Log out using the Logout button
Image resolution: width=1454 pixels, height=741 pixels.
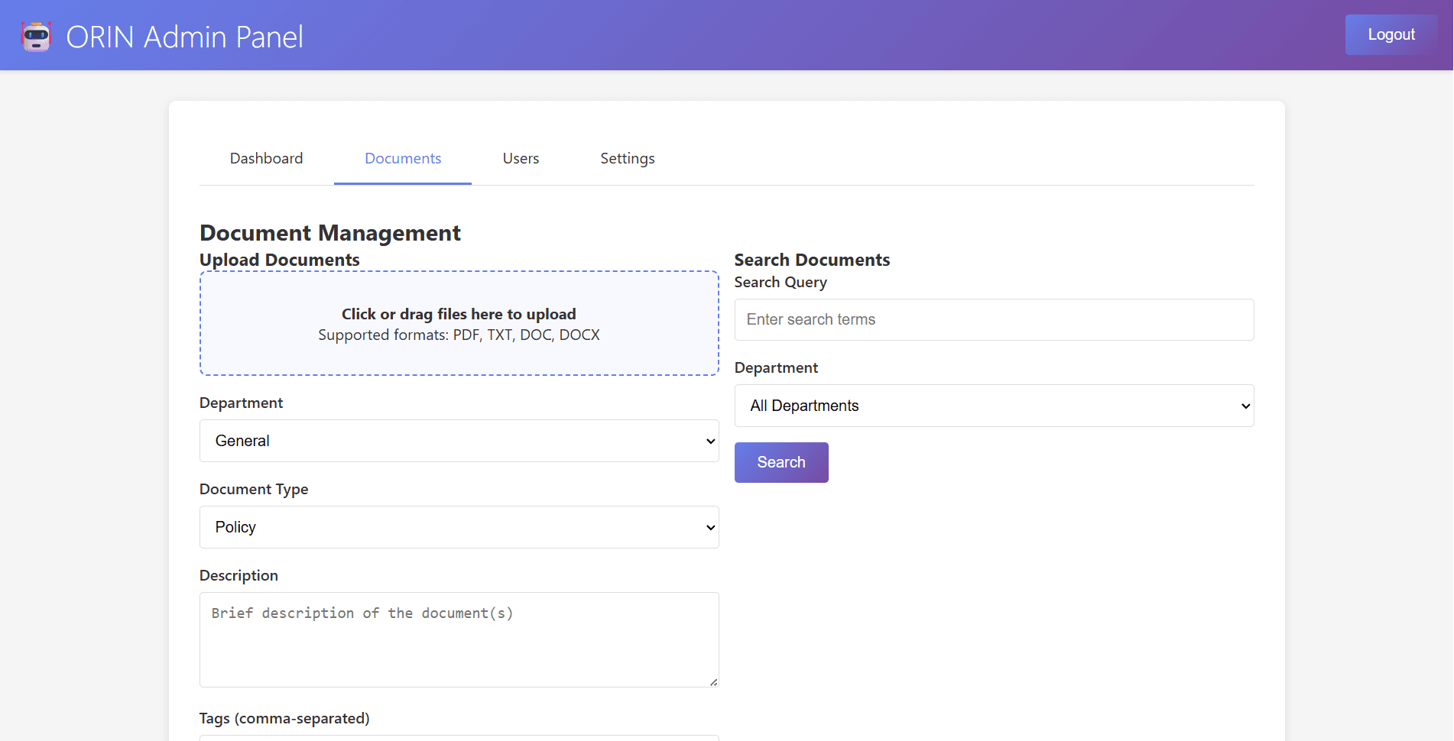tap(1391, 34)
